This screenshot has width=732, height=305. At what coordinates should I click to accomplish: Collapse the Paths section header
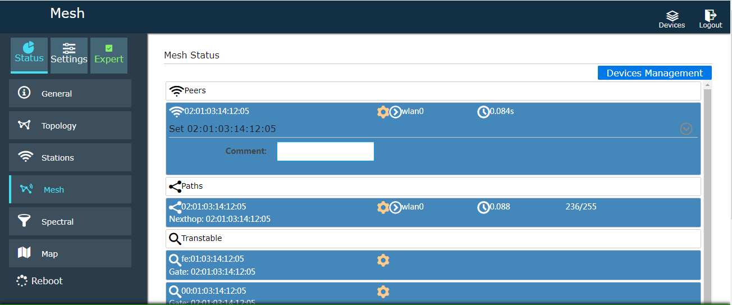click(433, 186)
